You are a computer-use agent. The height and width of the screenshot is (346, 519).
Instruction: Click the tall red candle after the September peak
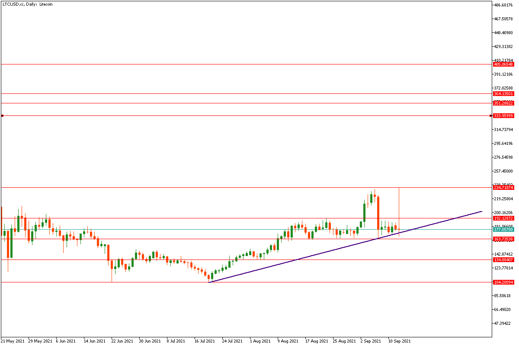[378, 212]
